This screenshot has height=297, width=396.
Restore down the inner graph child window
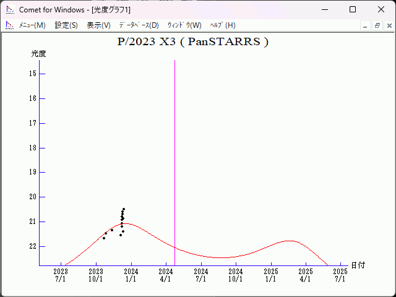click(x=377, y=25)
